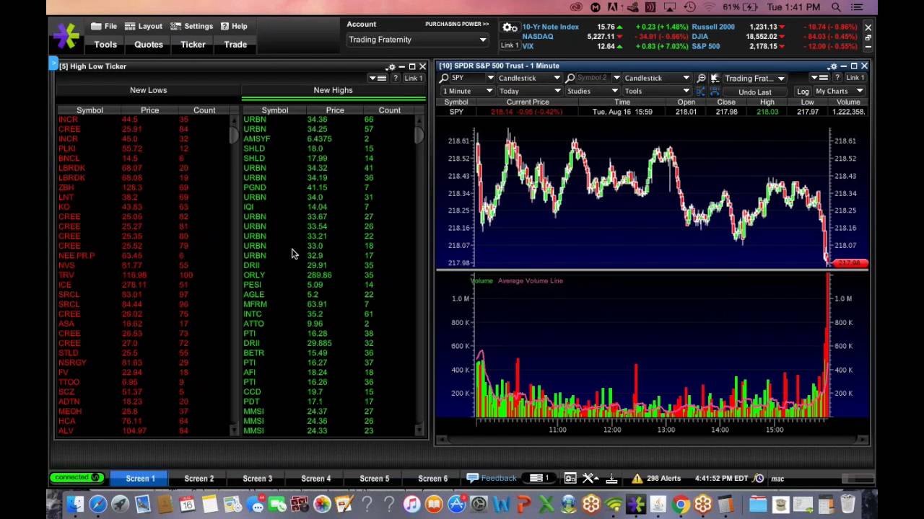Click the blue side tab on left edge

click(x=53, y=64)
